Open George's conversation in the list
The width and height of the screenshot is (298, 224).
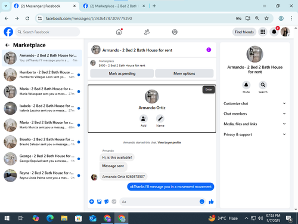click(x=42, y=159)
